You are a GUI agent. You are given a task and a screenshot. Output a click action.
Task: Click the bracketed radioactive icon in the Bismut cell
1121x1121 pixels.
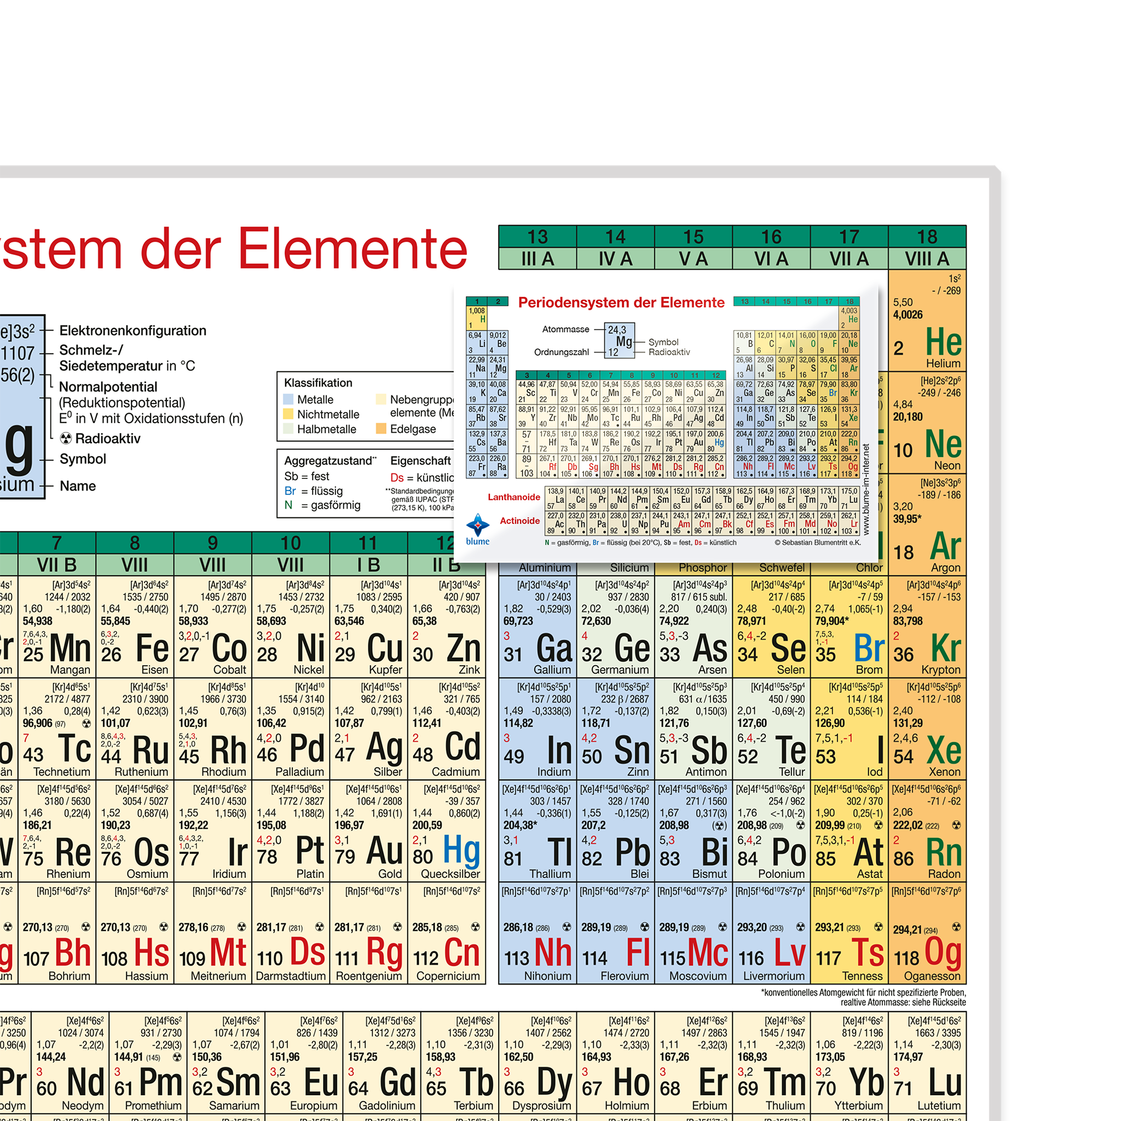[719, 825]
